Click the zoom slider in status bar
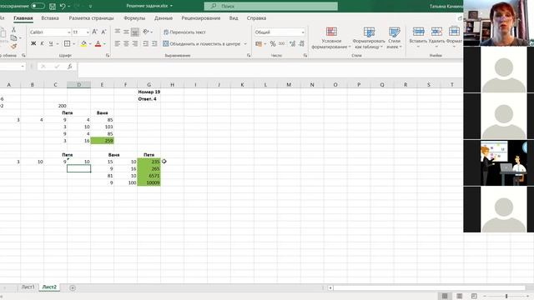The width and height of the screenshot is (534, 300). pyautogui.click(x=506, y=297)
